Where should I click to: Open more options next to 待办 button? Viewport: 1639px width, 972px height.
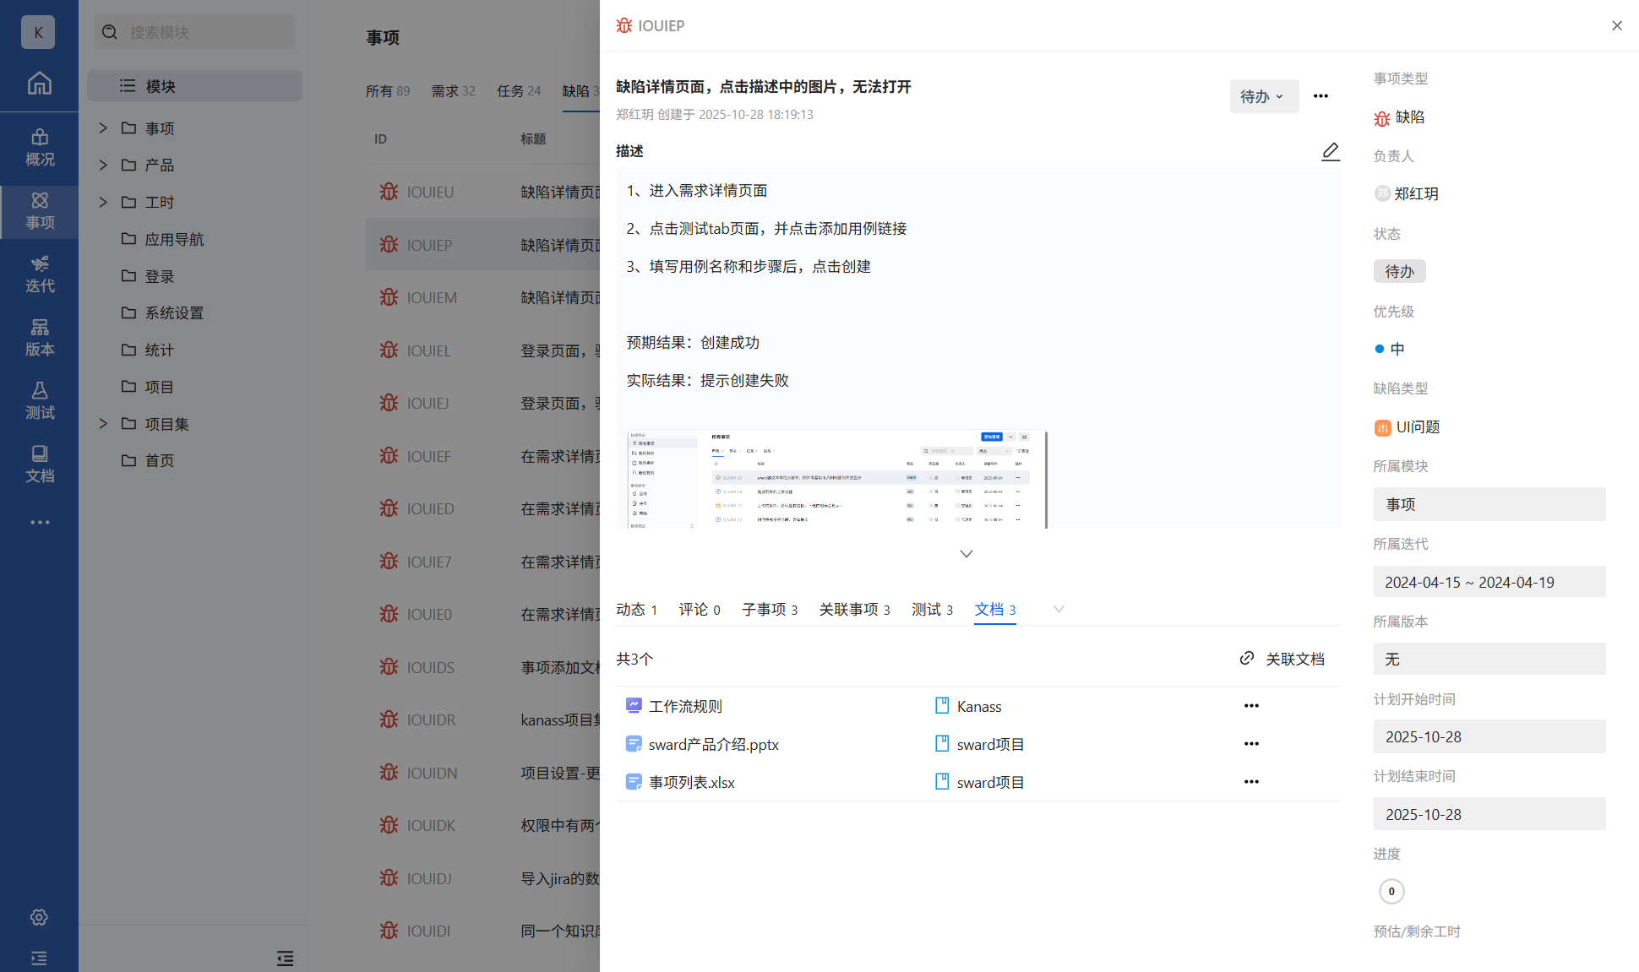(x=1320, y=96)
